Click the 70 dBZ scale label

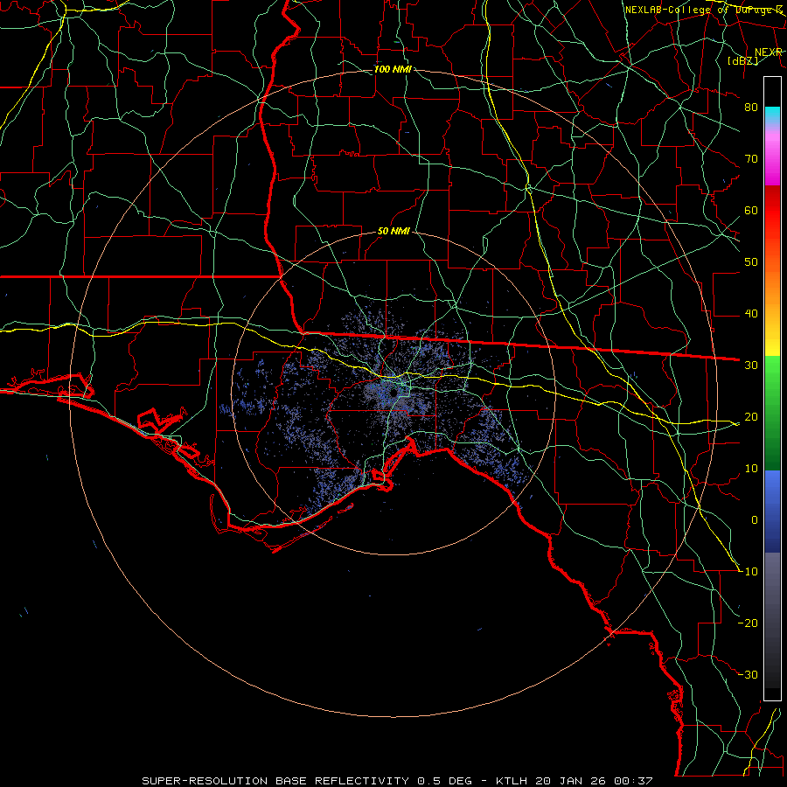click(751, 159)
